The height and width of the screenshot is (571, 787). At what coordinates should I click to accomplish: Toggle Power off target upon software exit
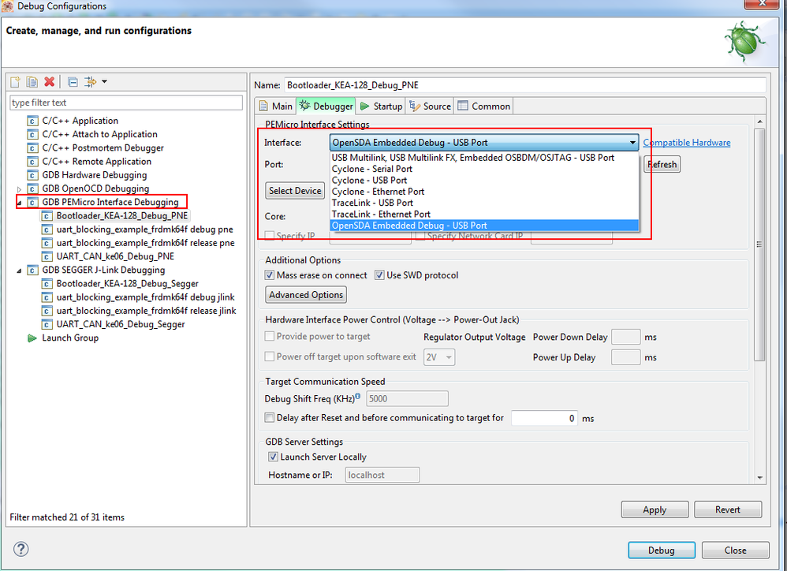tap(270, 356)
